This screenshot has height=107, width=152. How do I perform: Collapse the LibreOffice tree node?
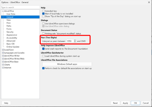coord(3,11)
